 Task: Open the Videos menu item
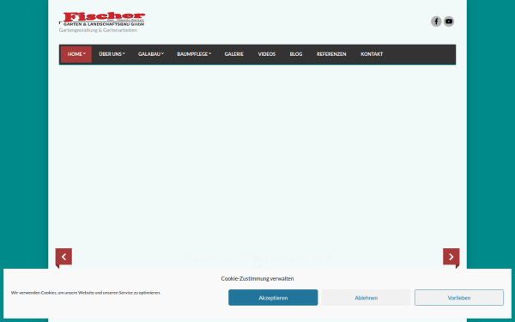(x=266, y=54)
